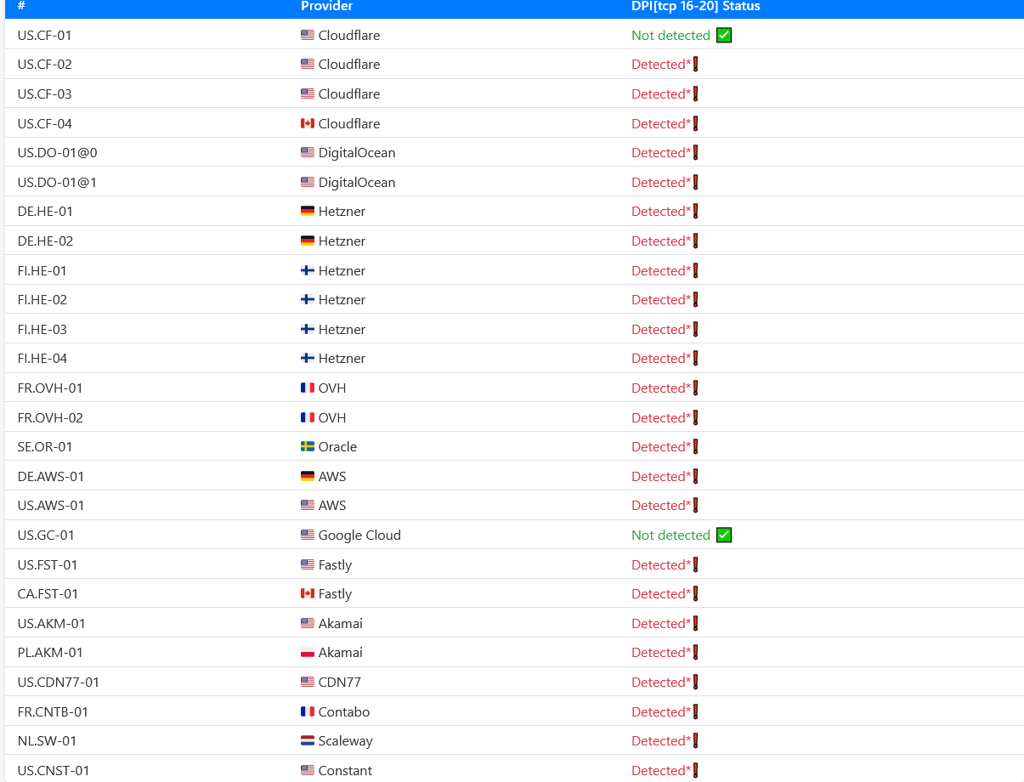The height and width of the screenshot is (782, 1024).
Task: Click Not detected status for US.GC-01
Action: [x=670, y=535]
